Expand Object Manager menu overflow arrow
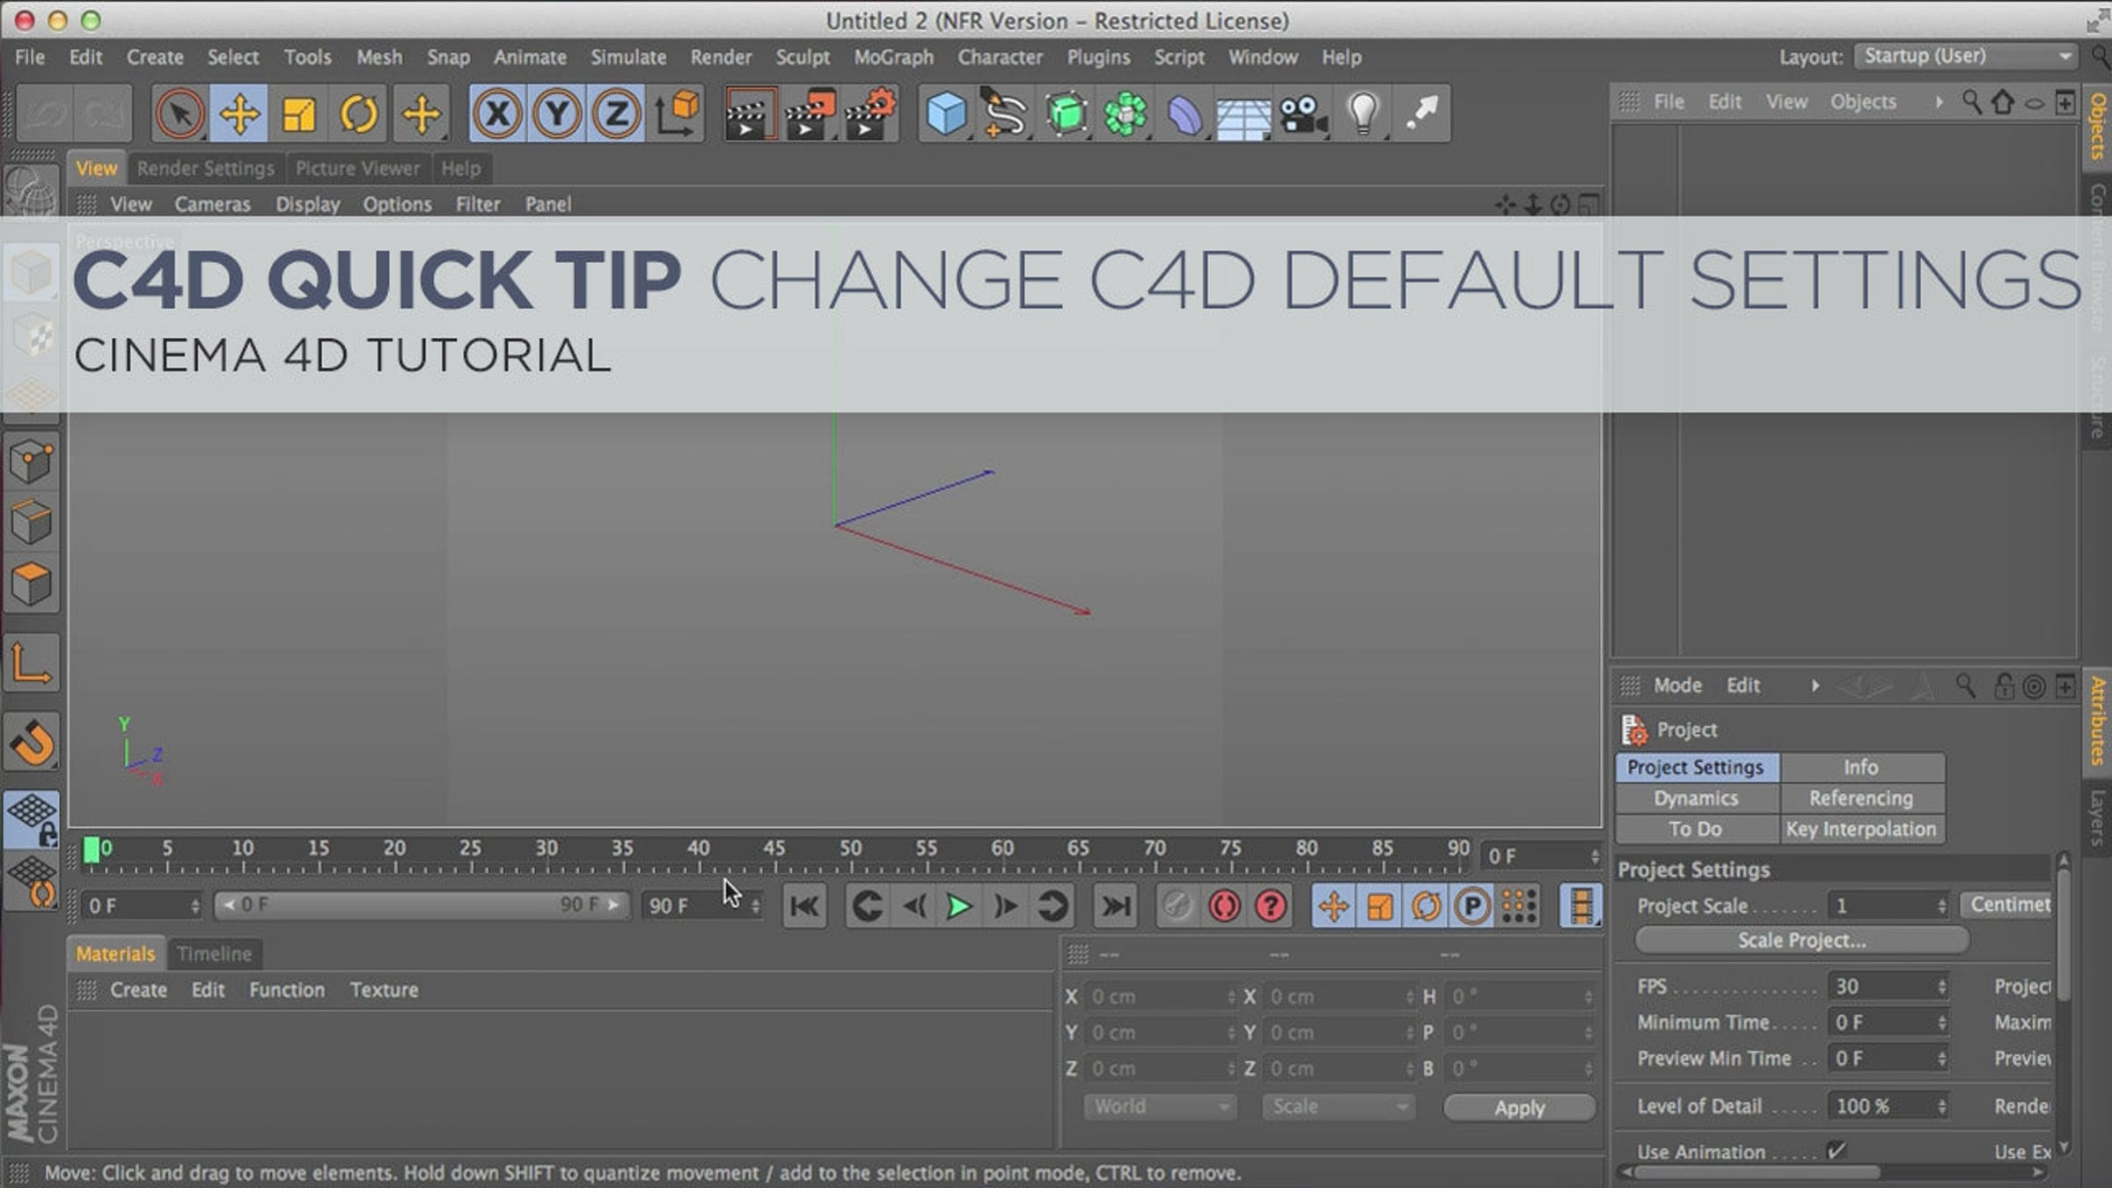The width and height of the screenshot is (2112, 1188). tap(1939, 102)
